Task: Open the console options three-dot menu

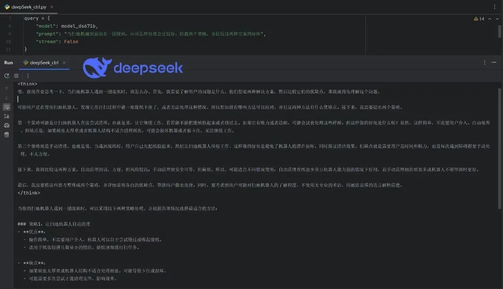Action: pos(28,76)
